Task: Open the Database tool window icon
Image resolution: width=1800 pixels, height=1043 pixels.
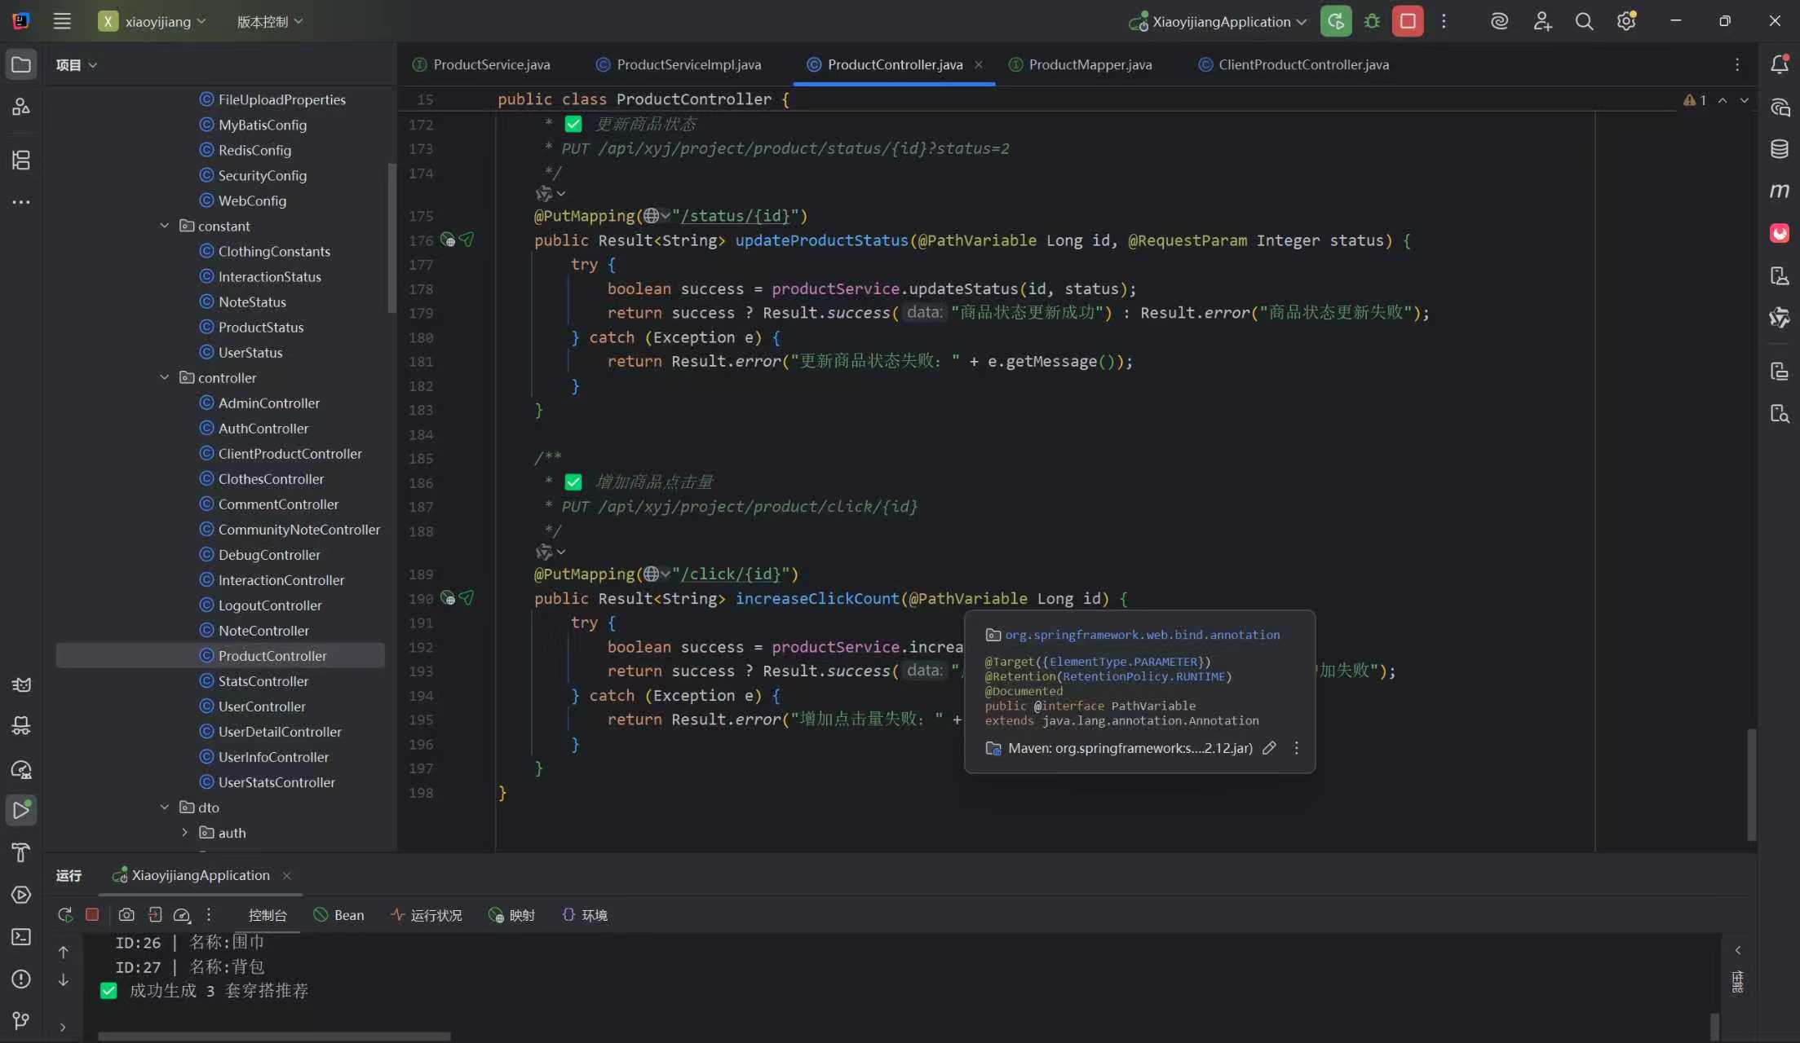Action: pyautogui.click(x=1779, y=149)
